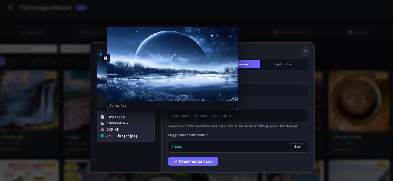Click the large moon landscape preview
Image resolution: width=393 pixels, height=181 pixels.
(172, 64)
